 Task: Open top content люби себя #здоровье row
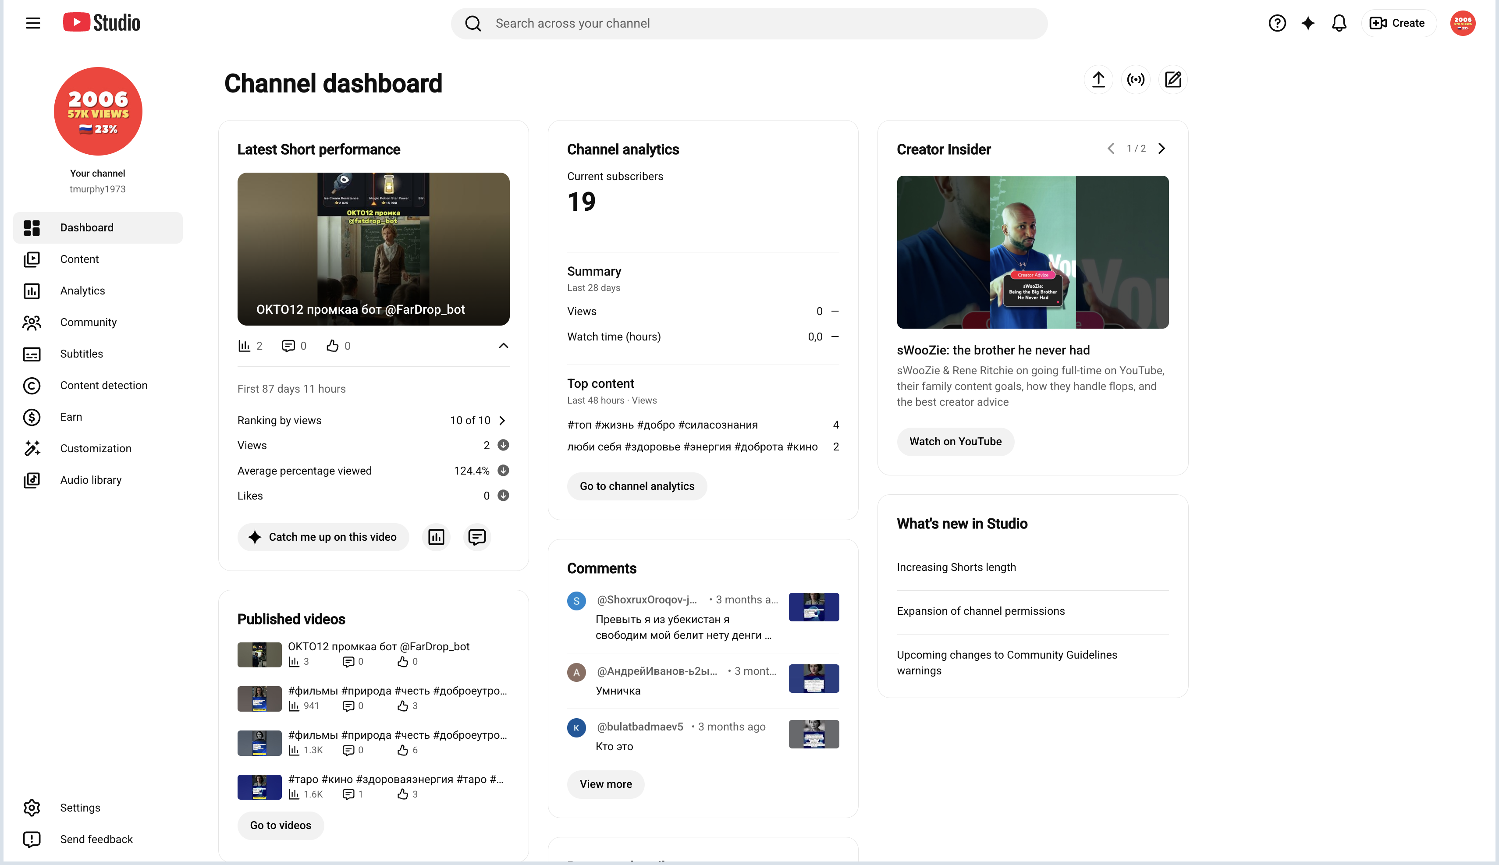(x=703, y=447)
